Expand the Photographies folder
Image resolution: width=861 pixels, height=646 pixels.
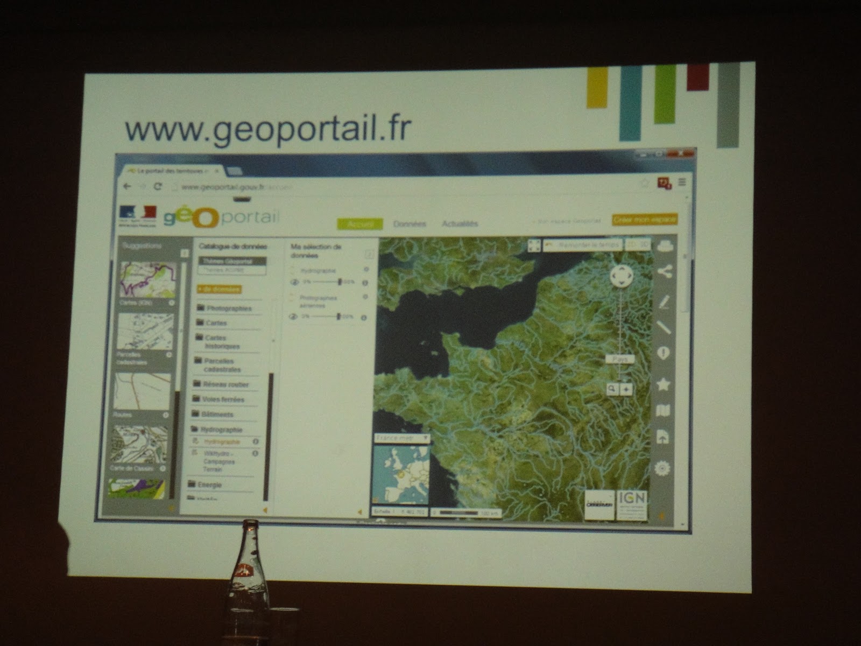click(224, 308)
